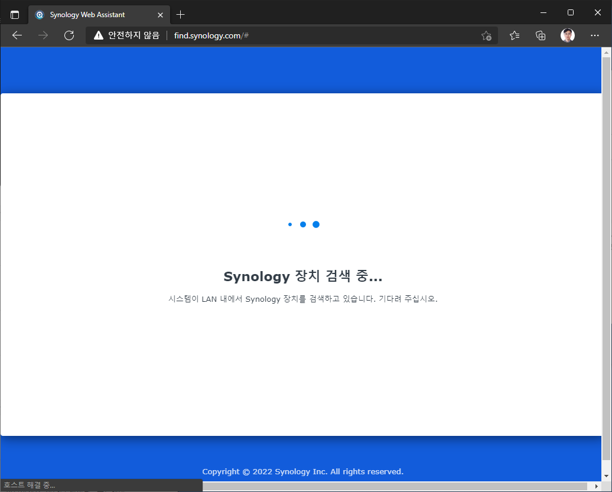
Task: Click the forward navigation arrow
Action: [43, 35]
